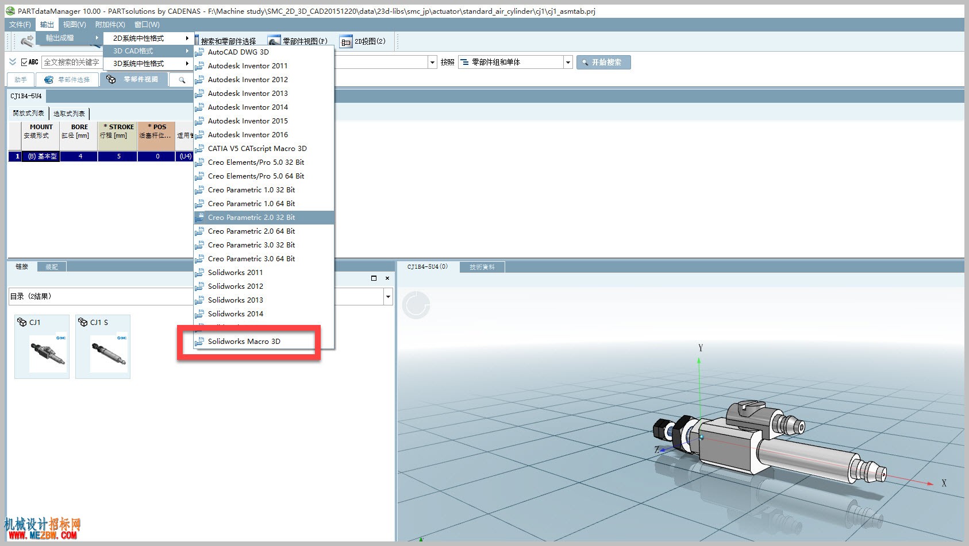
Task: Maximize the links panel with square icon
Action: coord(374,278)
